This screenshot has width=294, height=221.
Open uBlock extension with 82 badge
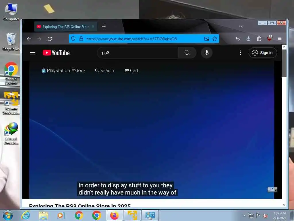point(270,38)
